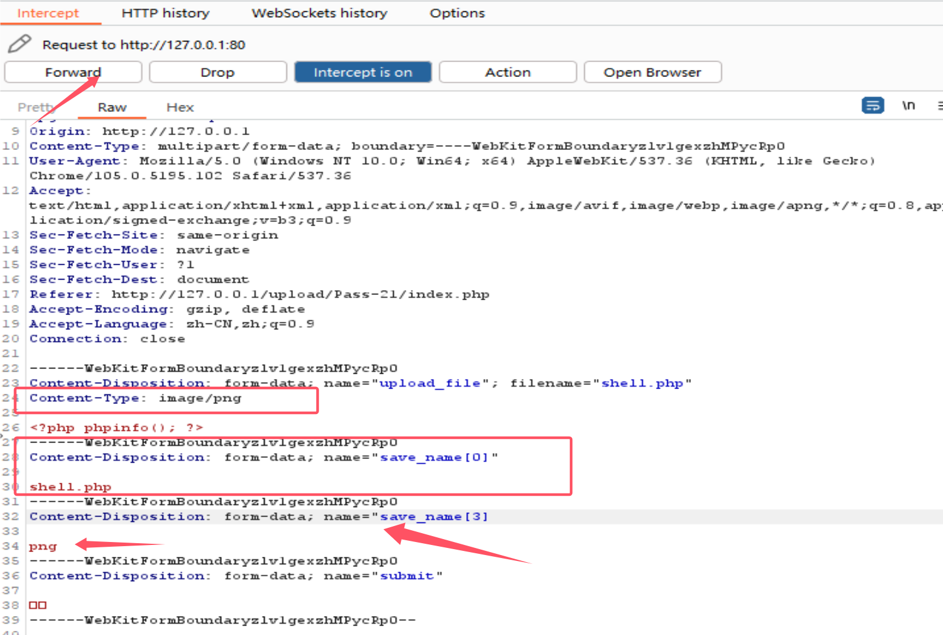Screen dimensions: 943x635
Task: Switch to the Pretty view tab
Action: 36,107
